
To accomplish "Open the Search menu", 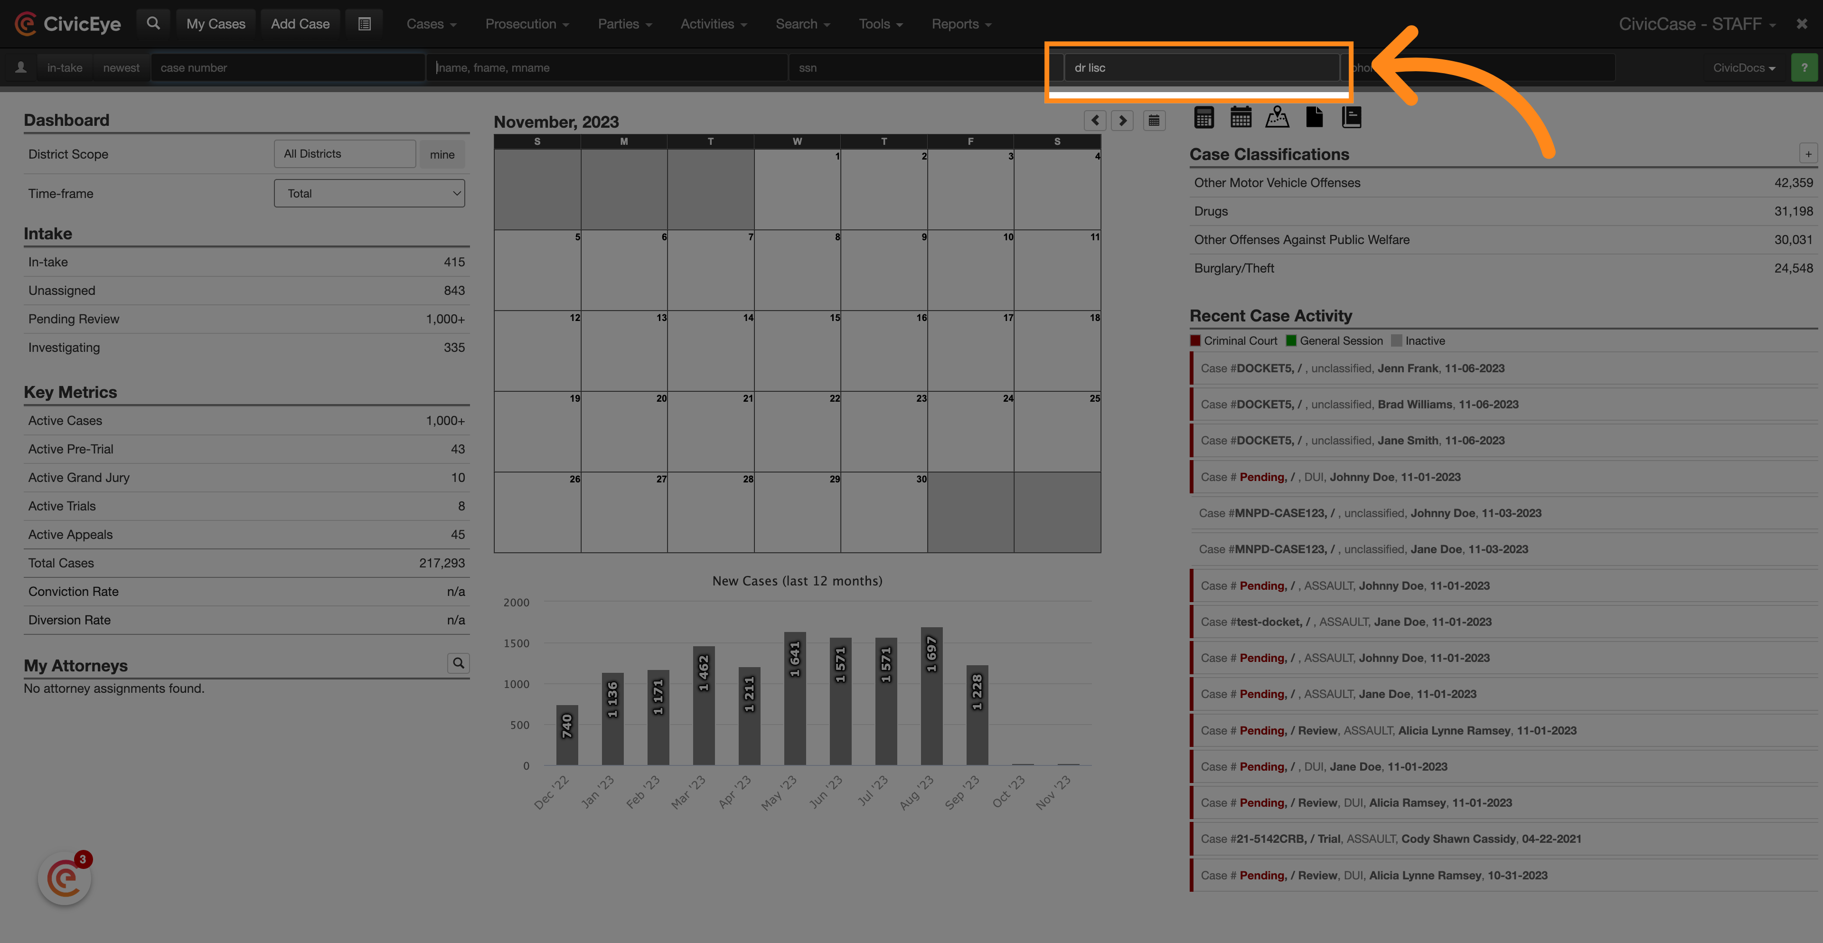I will (802, 24).
